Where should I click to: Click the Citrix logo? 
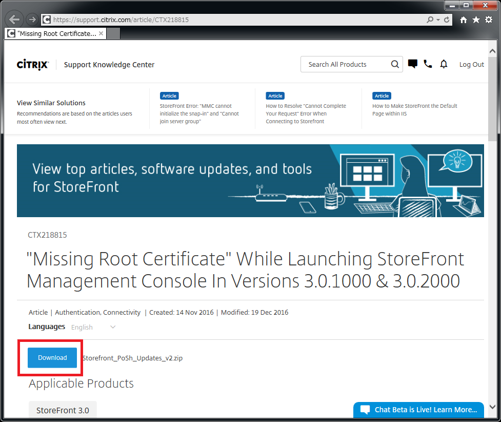tap(33, 65)
